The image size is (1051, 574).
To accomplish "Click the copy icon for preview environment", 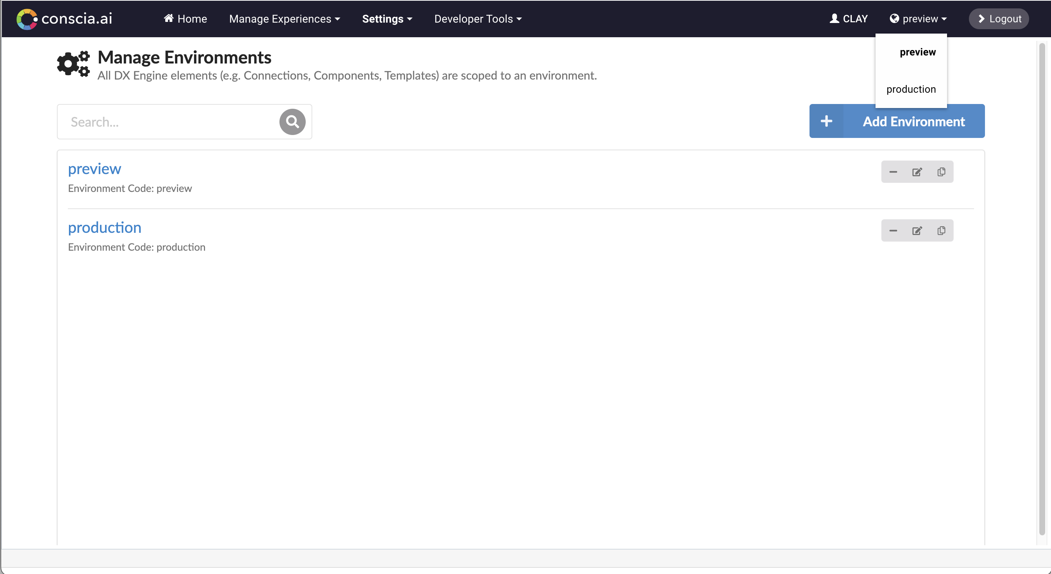I will [x=941, y=172].
